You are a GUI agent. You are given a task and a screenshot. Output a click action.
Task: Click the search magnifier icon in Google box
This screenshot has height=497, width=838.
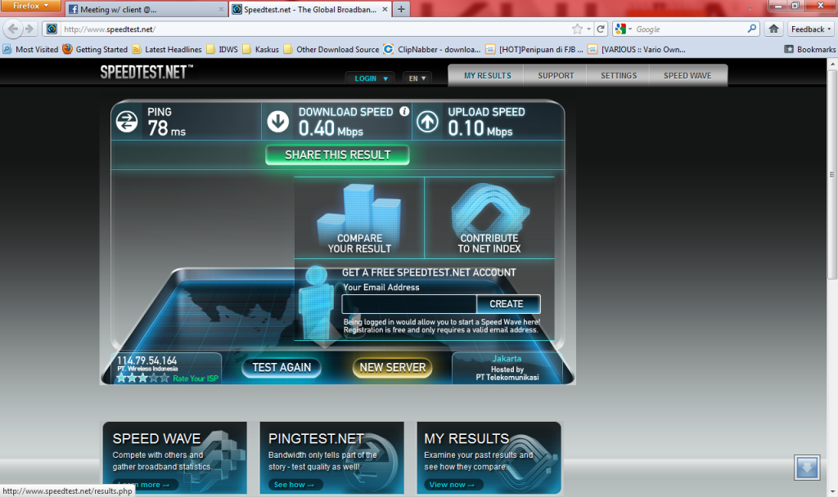[752, 29]
